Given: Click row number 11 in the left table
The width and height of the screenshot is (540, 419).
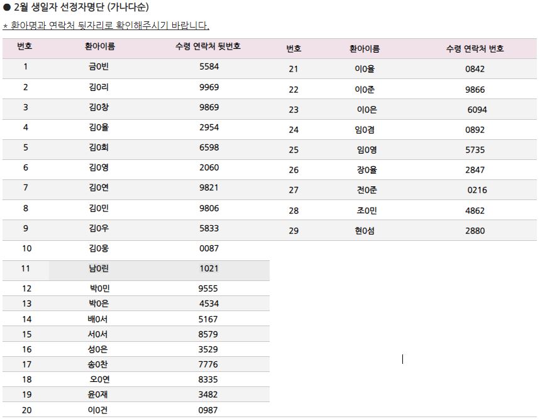Looking at the screenshot, I should (x=26, y=268).
